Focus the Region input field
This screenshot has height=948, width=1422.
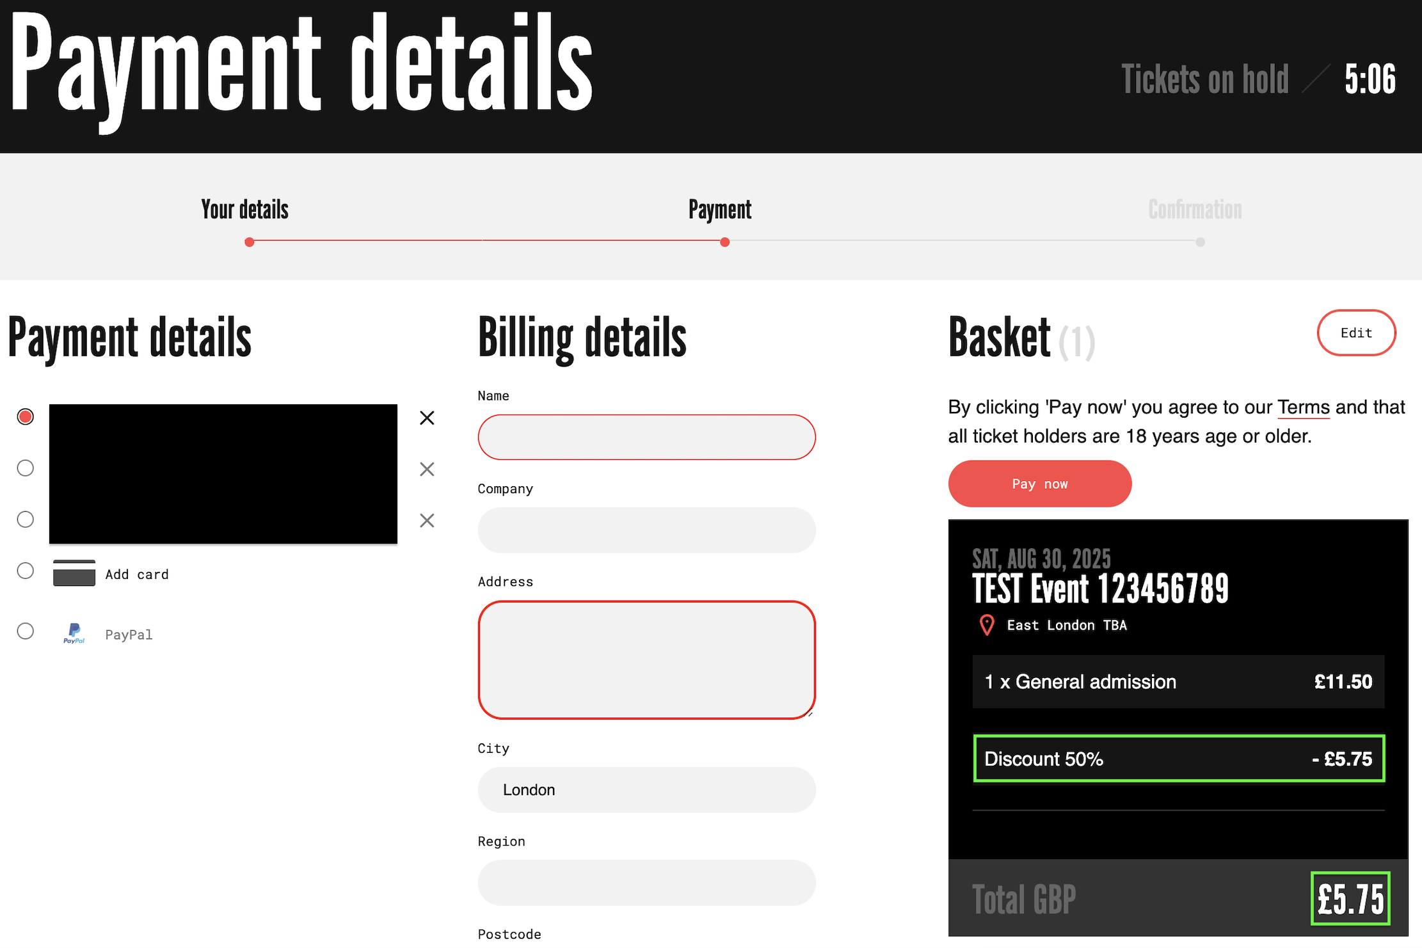click(646, 883)
